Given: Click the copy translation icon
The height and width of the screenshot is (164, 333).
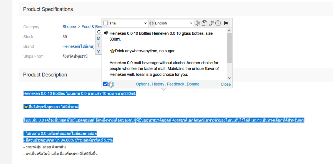Looking at the screenshot, I should click(x=204, y=23).
